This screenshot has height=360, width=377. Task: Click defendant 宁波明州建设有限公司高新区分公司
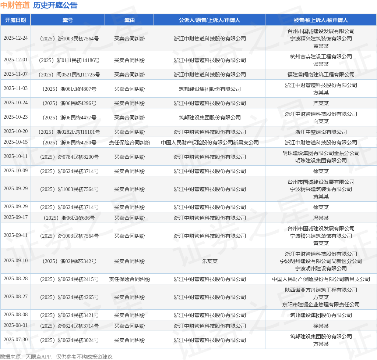[321, 261]
